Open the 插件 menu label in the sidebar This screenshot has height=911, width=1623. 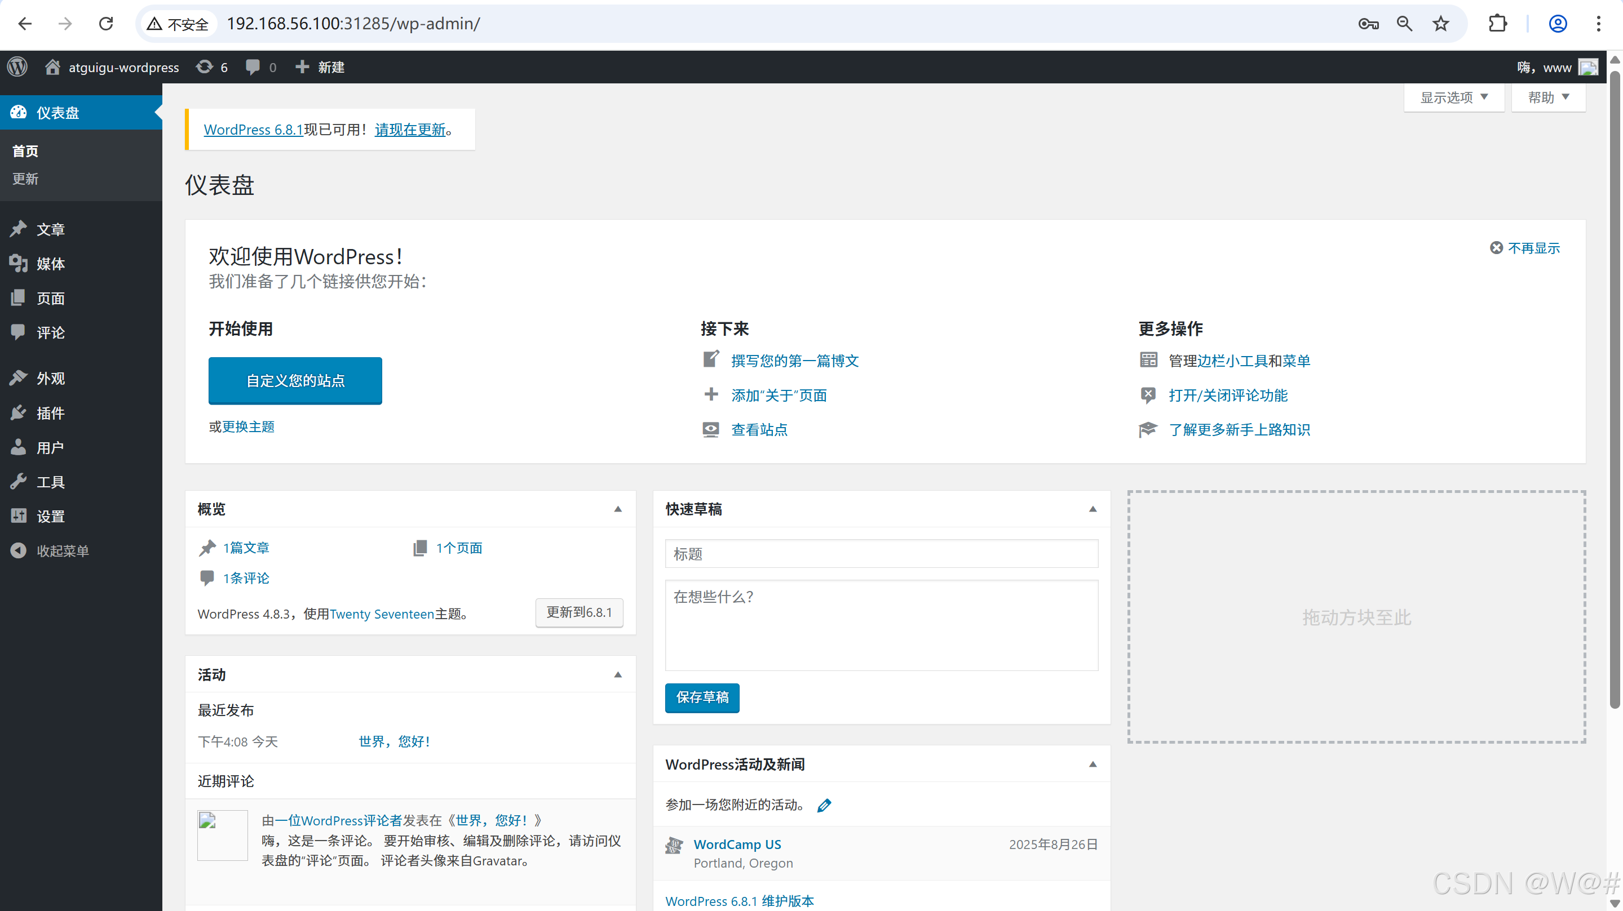coord(50,413)
